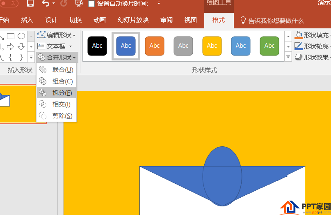Viewport: 331px width, 215px height.
Task: Pick the right arrow shape
Action: point(10,46)
